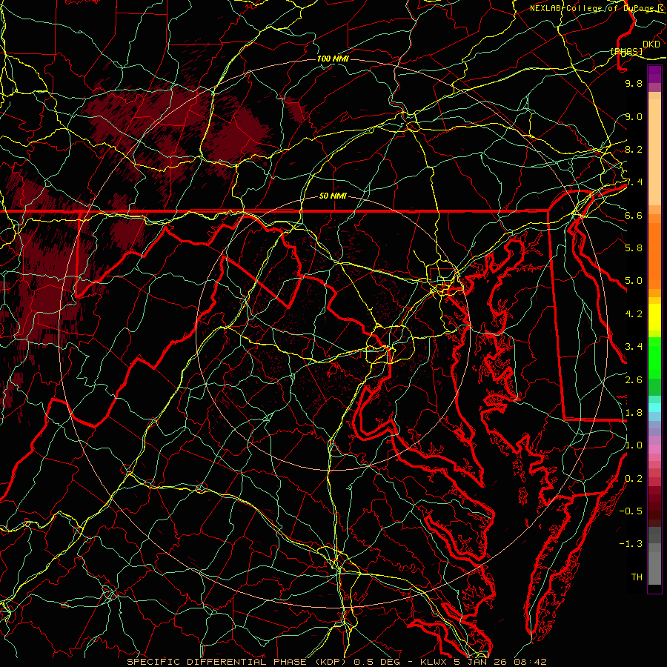The width and height of the screenshot is (667, 667).
Task: Click the 5.8 scale value
Action: [x=634, y=248]
